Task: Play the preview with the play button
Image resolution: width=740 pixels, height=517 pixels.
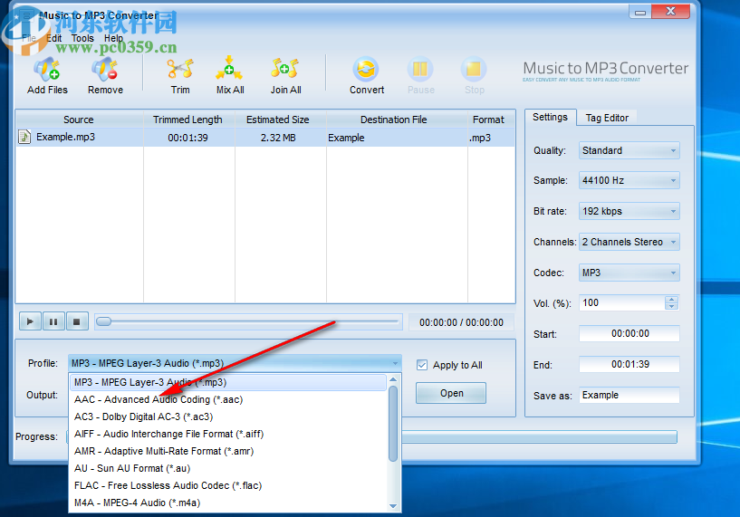Action: coord(30,321)
